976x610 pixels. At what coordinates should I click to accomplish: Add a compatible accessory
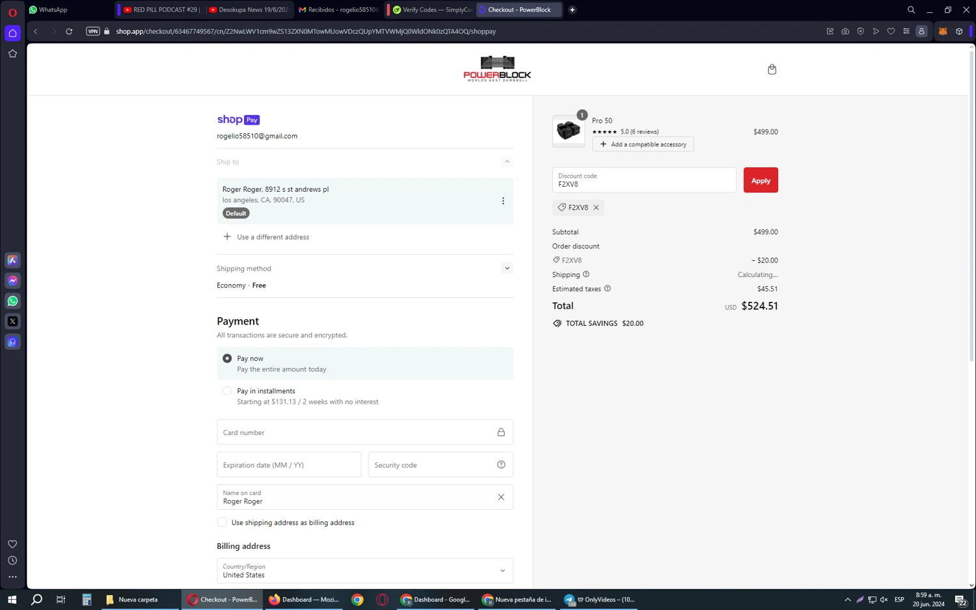click(x=643, y=144)
